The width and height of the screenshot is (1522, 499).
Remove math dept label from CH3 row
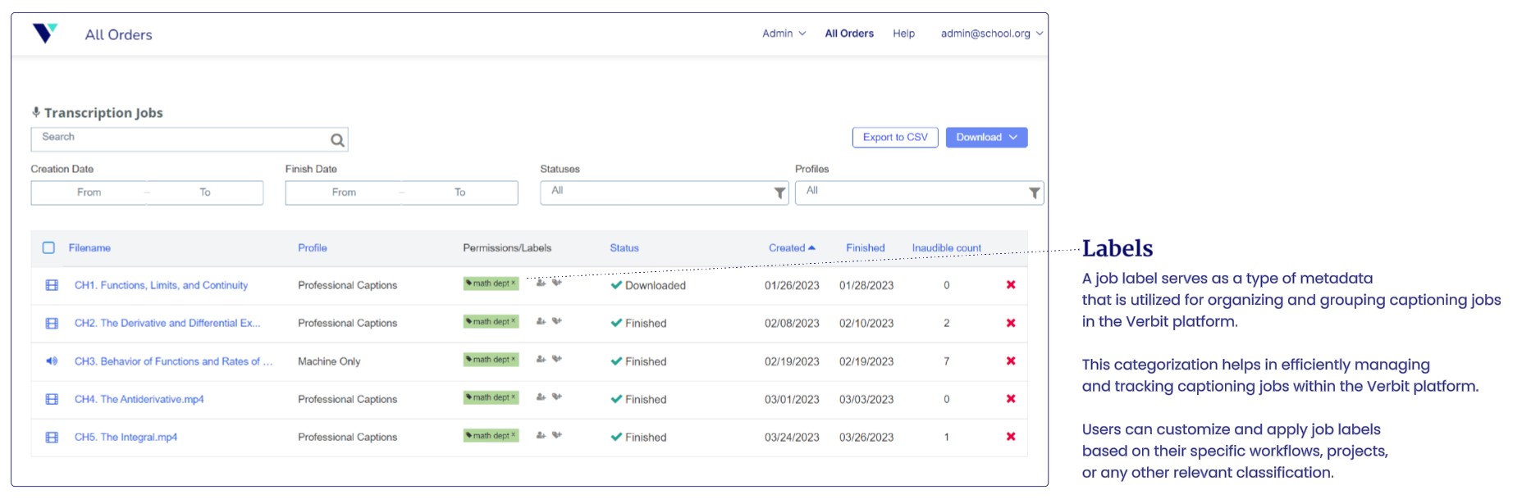click(514, 359)
